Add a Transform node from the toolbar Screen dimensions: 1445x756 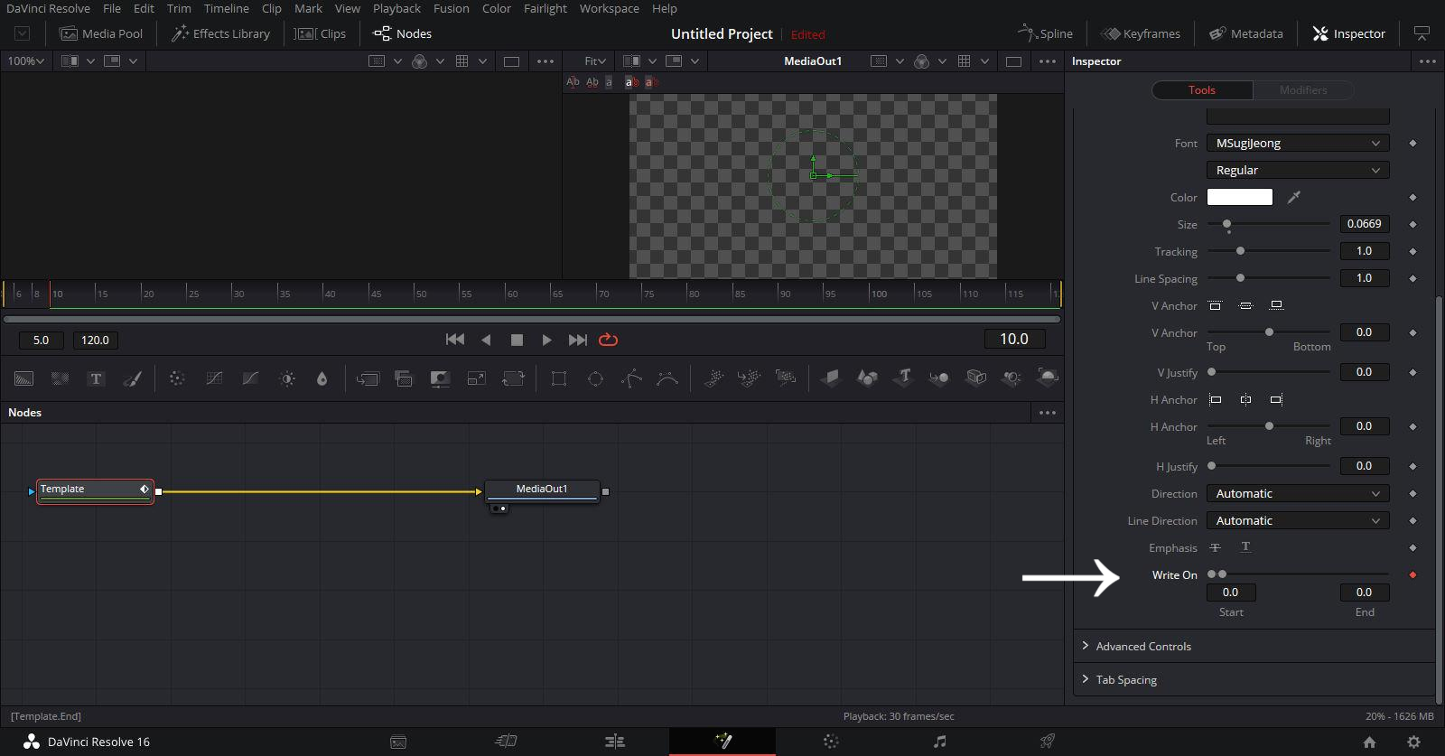pos(513,378)
